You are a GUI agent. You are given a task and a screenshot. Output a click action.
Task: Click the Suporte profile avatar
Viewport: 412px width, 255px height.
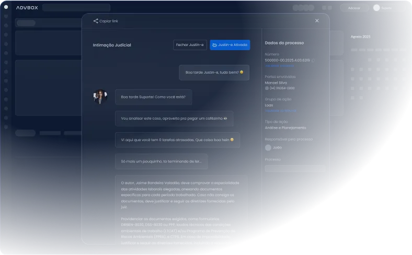coord(376,8)
